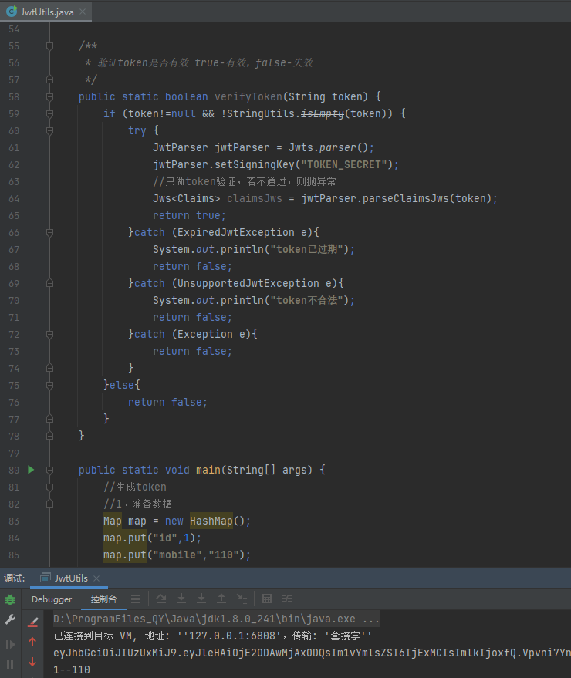The height and width of the screenshot is (678, 571).
Task: Collapse the Javadoc comment at line 55
Action: coord(49,46)
